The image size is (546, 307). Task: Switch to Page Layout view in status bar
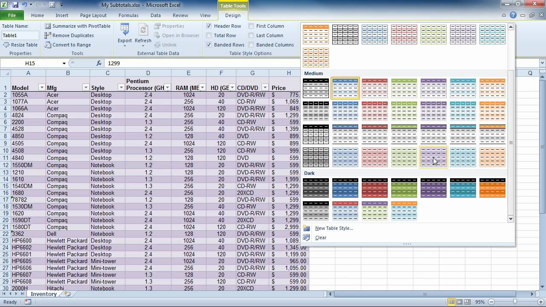pos(459,302)
